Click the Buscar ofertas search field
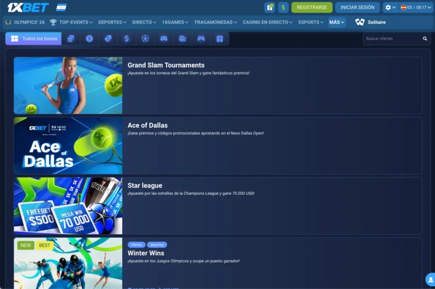Screen dimensions: 435x289 [392, 39]
